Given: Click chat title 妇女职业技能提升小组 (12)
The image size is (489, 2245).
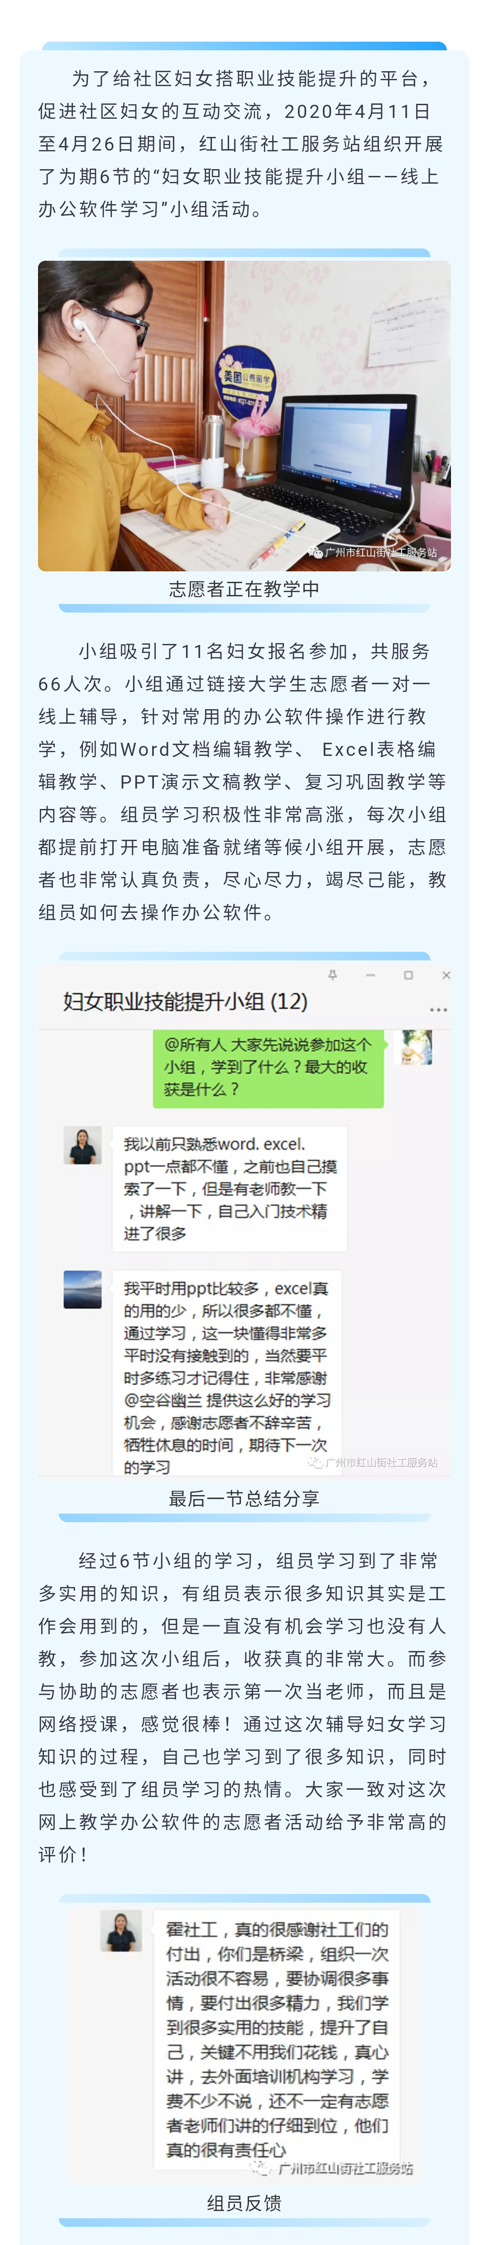Looking at the screenshot, I should 185,1000.
